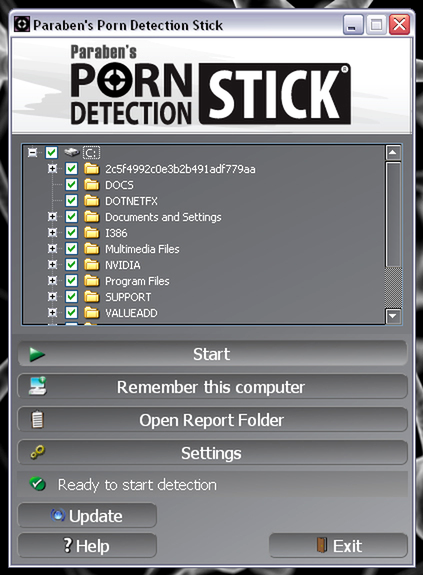Click the C: drive icon
Screen dimensions: 423x575
click(x=72, y=152)
